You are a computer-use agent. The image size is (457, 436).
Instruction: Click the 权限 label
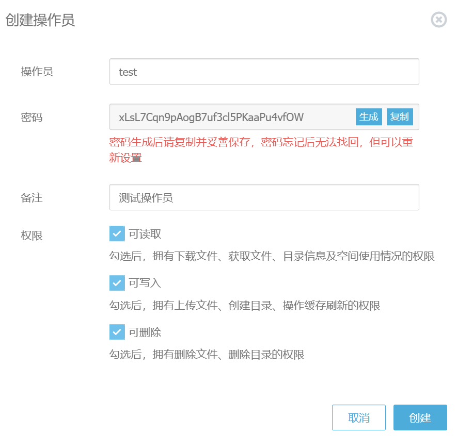click(31, 236)
